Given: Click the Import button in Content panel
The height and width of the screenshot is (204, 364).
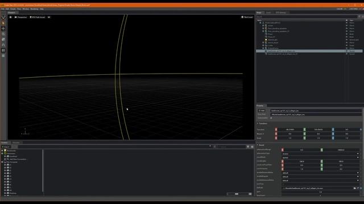Looking at the screenshot, I should (x=6, y=147).
